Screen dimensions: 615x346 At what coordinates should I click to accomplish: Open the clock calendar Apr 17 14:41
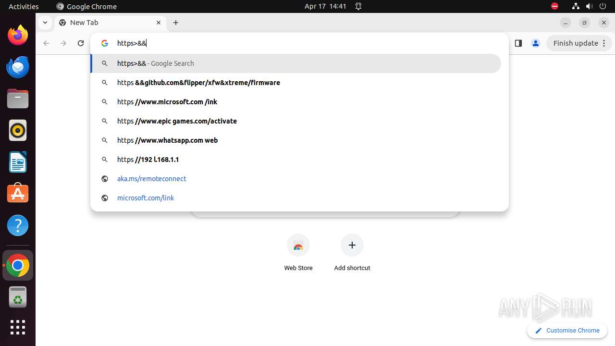(325, 6)
